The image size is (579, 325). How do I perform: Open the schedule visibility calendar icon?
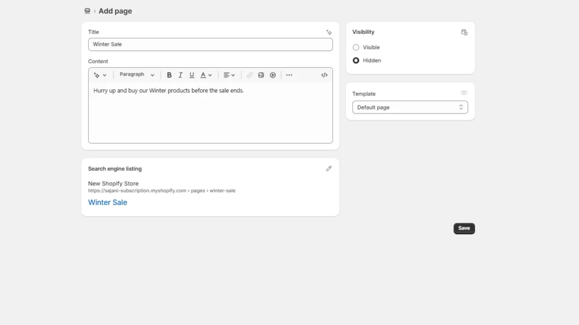464,32
